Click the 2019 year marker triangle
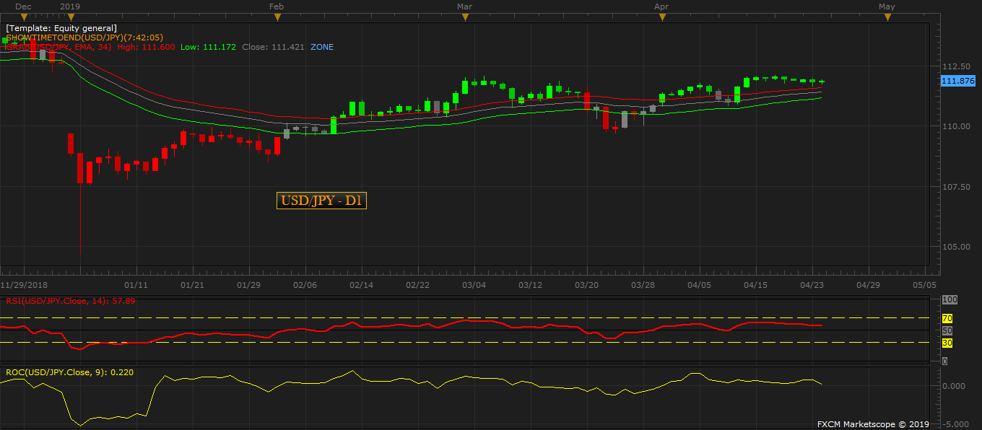The image size is (982, 430). [71, 17]
